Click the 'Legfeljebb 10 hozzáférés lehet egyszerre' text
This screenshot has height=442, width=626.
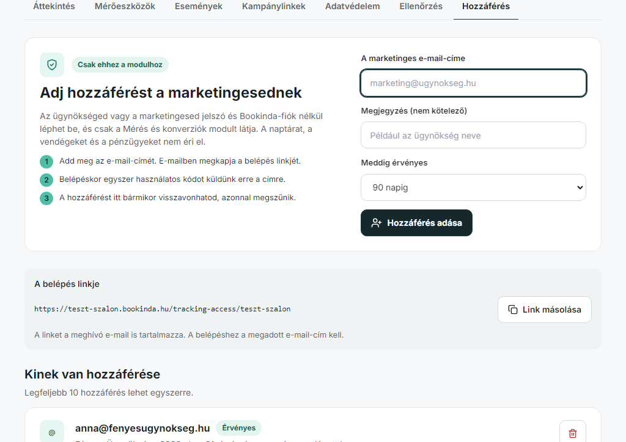[x=109, y=393]
